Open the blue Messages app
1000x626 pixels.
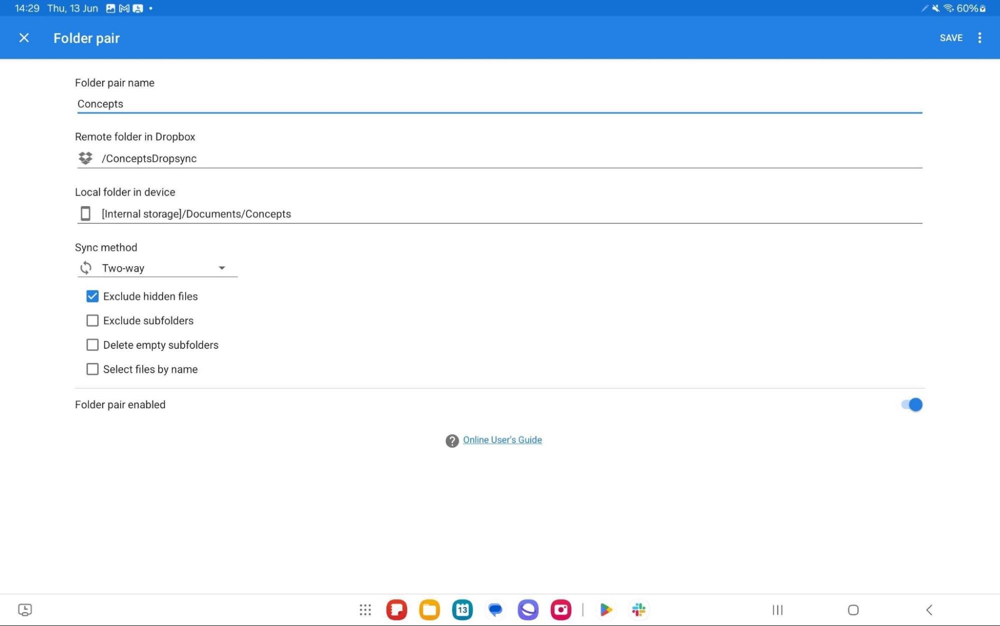coord(495,609)
